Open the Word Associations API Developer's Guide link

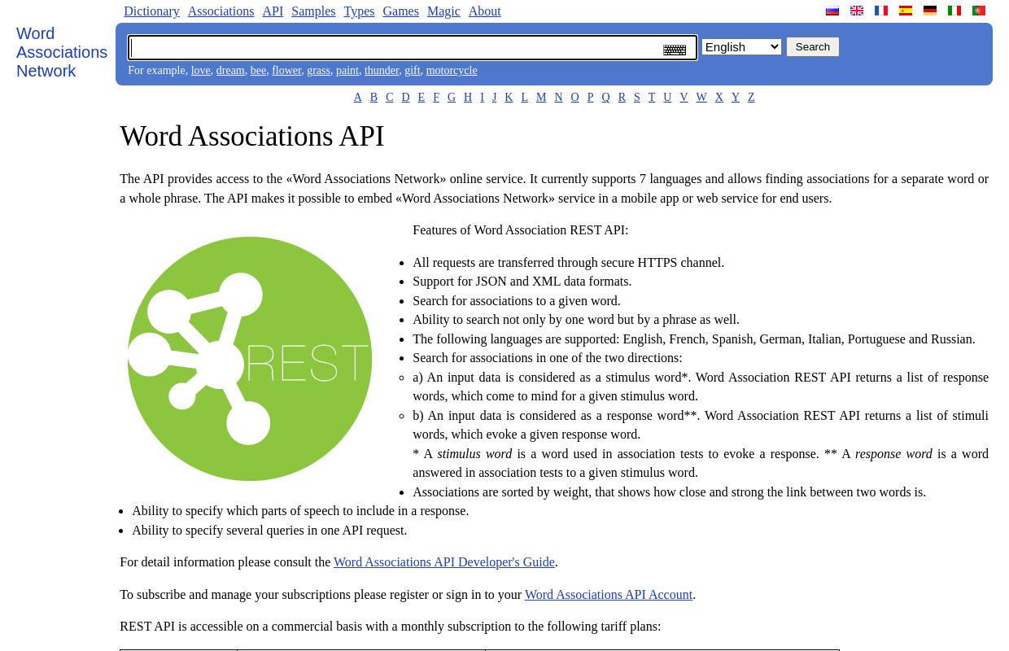tap(444, 562)
